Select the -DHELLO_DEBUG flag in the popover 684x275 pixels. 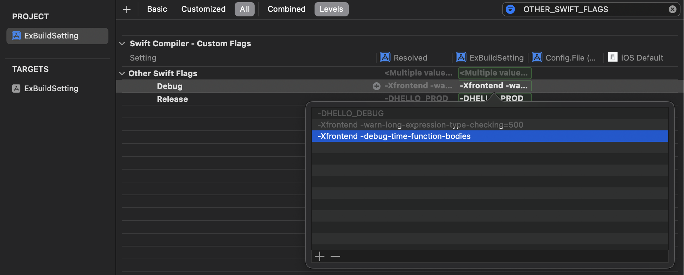click(x=490, y=113)
